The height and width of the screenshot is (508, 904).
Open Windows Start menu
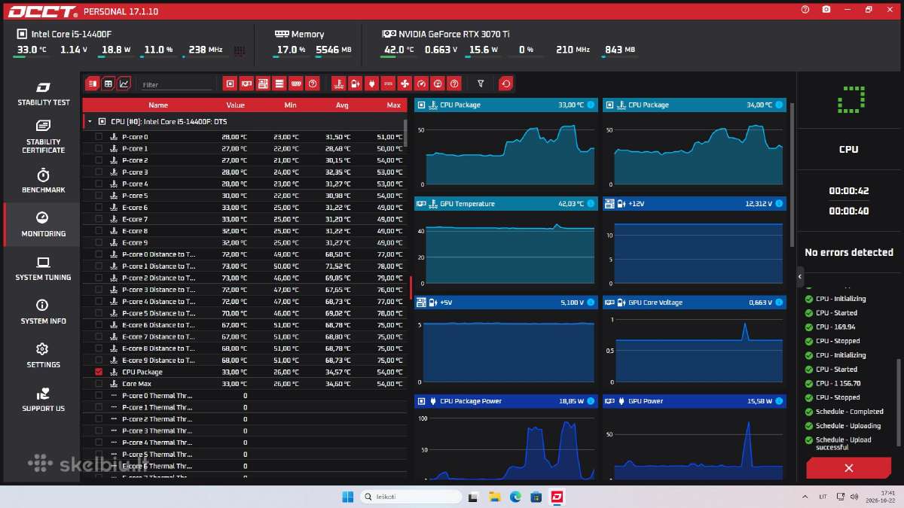point(347,497)
